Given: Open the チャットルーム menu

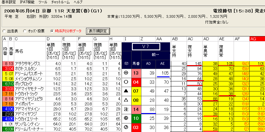Looking at the screenshot, I should point(60,2).
